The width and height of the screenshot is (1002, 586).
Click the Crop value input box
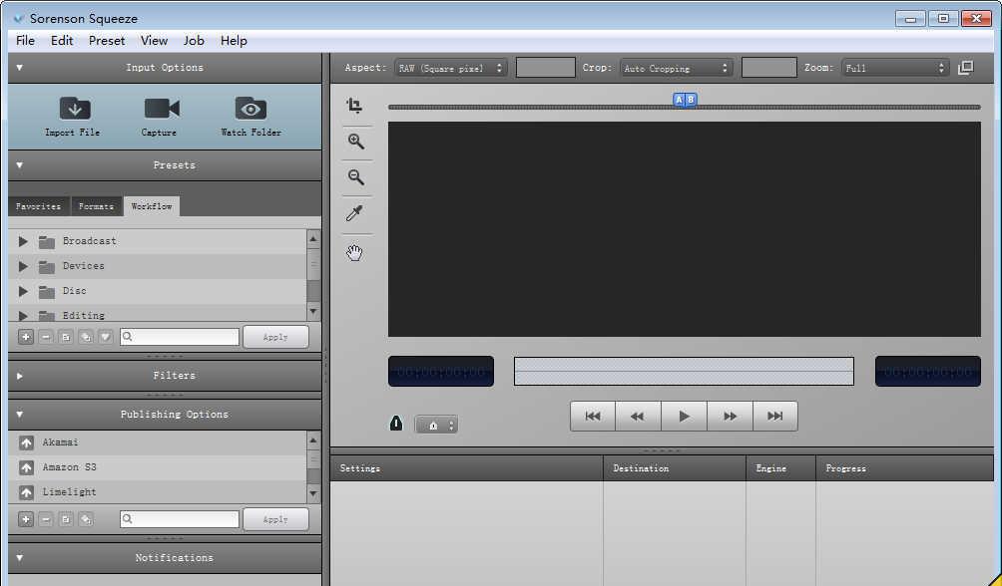(768, 68)
